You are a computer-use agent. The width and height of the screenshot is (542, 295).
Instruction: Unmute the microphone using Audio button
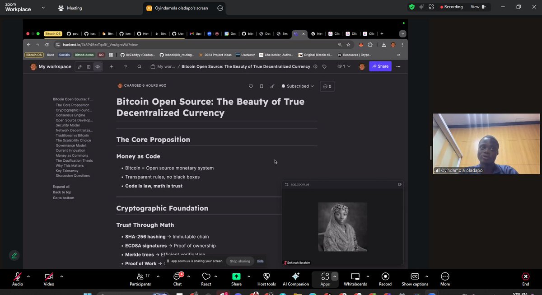coord(17,278)
